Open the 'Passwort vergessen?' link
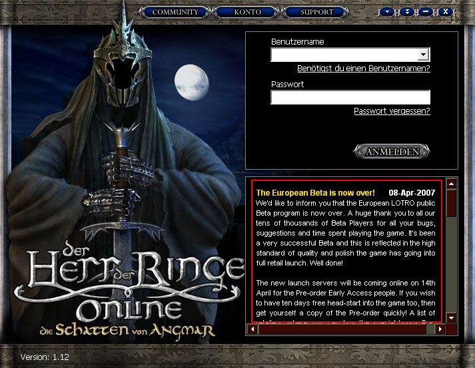This screenshot has height=368, width=475. pos(392,111)
